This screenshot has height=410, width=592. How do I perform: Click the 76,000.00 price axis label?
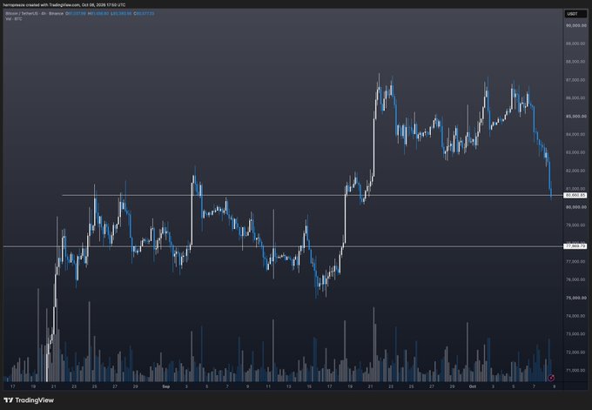click(x=575, y=279)
